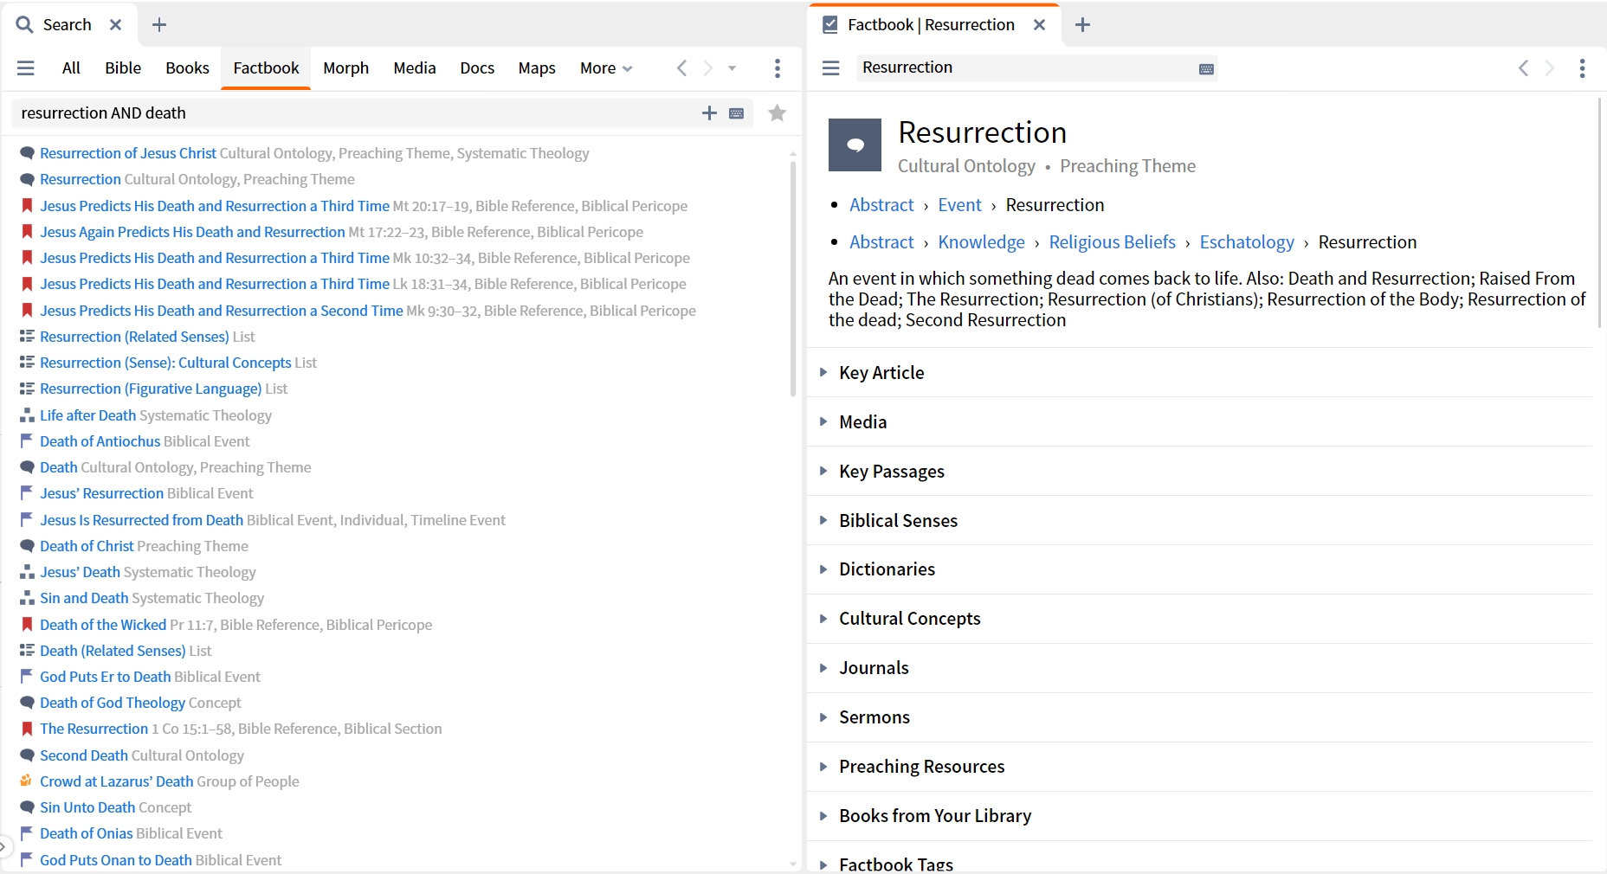Screen dimensions: 1607x874
Task: Add a new tab beside Search tab
Action: click(159, 25)
